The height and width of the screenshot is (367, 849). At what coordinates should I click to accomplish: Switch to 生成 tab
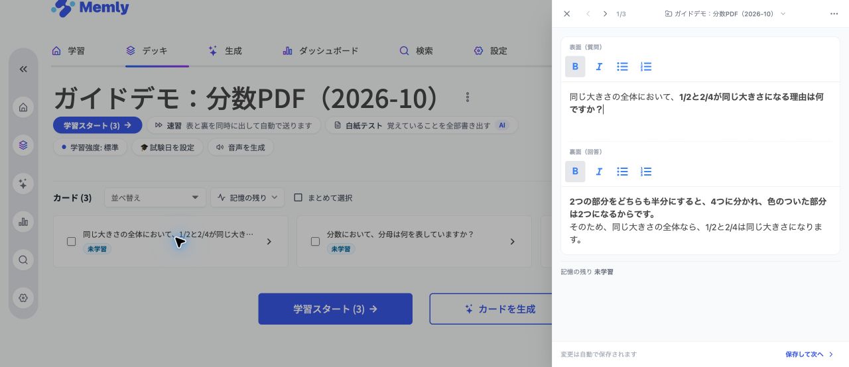click(225, 51)
